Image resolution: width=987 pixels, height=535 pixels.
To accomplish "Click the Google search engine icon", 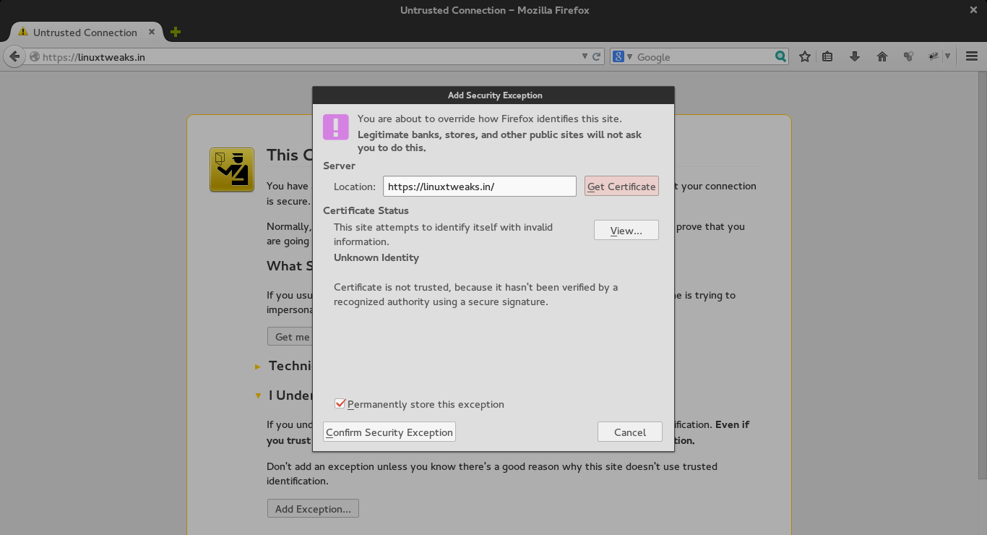I will (618, 56).
